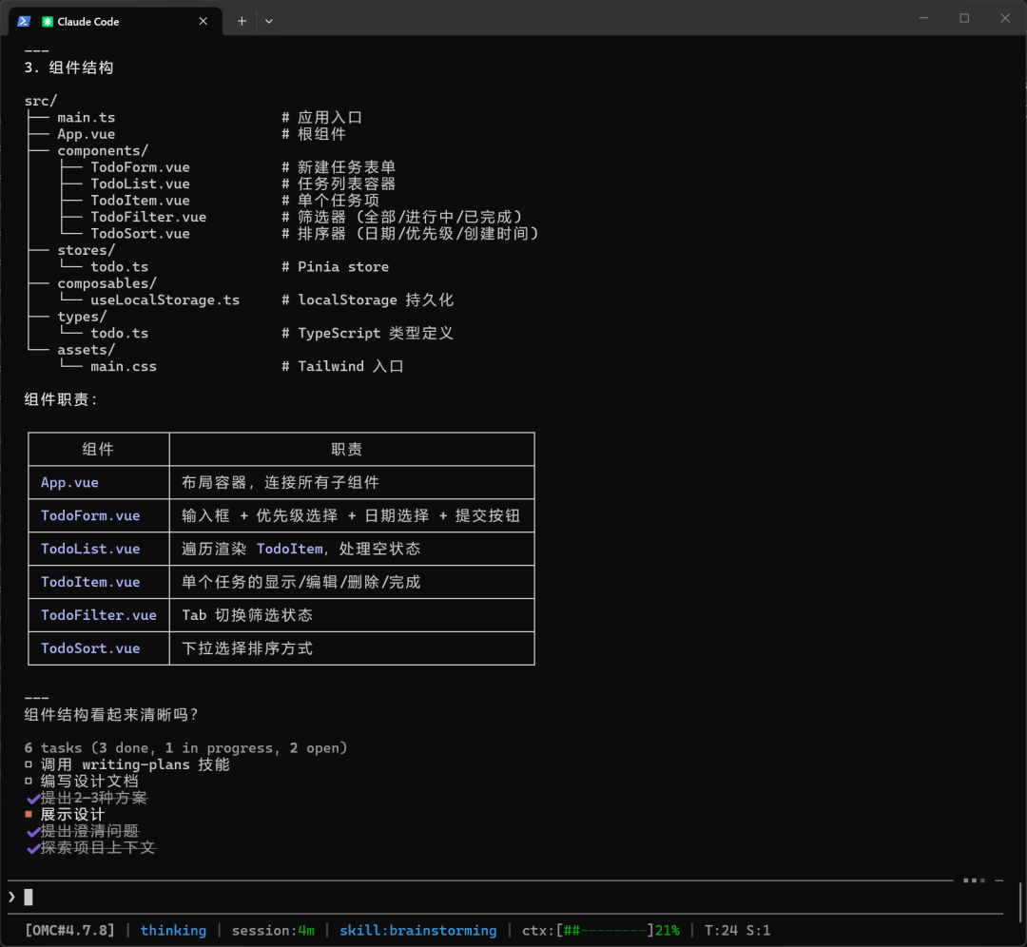Image resolution: width=1027 pixels, height=947 pixels.
Task: Click the components/ folder in tree
Action: pyautogui.click(x=103, y=151)
